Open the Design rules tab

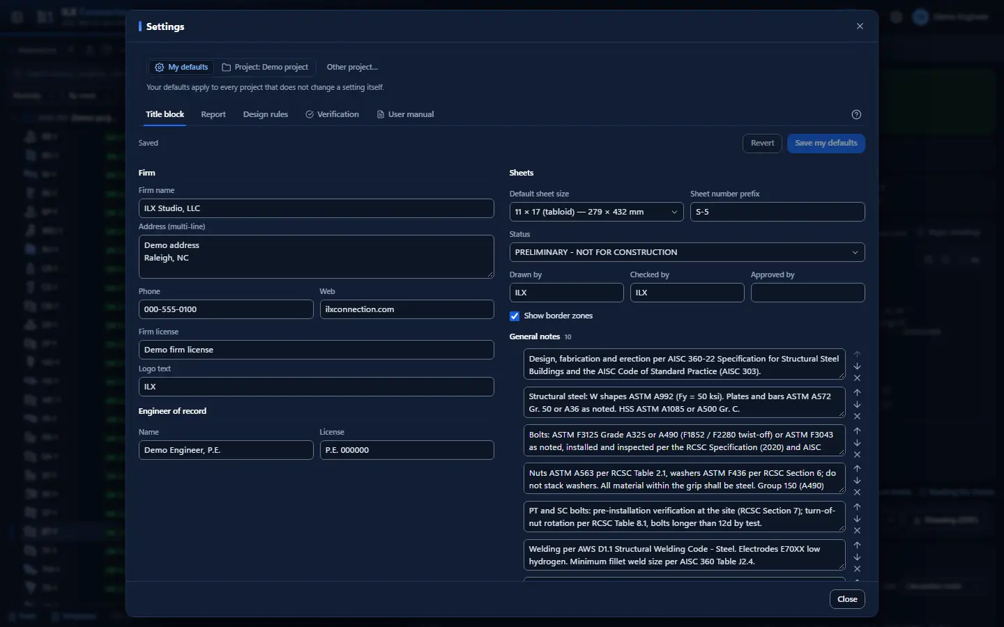266,114
